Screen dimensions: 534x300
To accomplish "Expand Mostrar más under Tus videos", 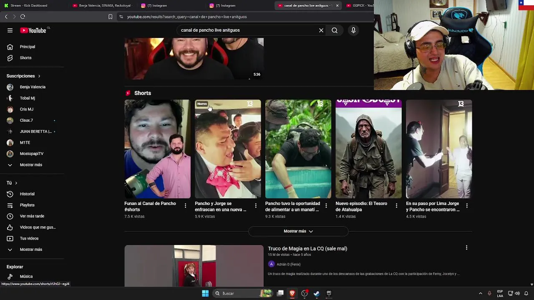I will coord(32,250).
